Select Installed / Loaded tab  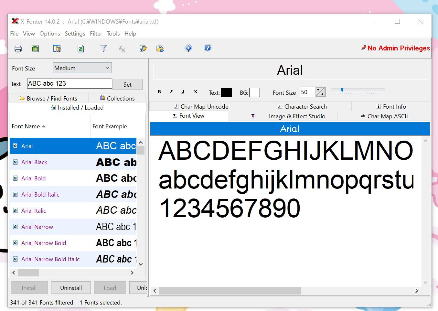77,108
